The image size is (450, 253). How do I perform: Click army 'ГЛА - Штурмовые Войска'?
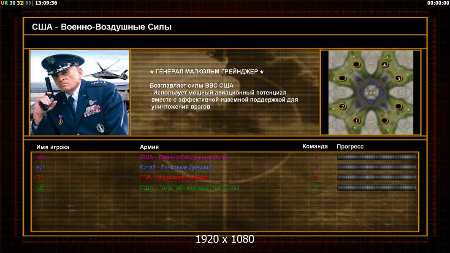[174, 178]
